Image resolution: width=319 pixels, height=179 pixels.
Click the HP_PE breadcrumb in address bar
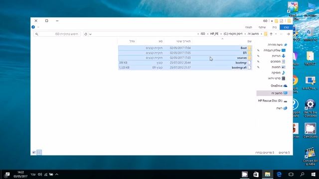pyautogui.click(x=214, y=34)
